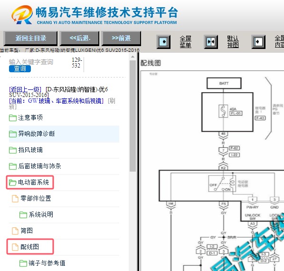Click the full-screen content arrow icon

(258, 42)
